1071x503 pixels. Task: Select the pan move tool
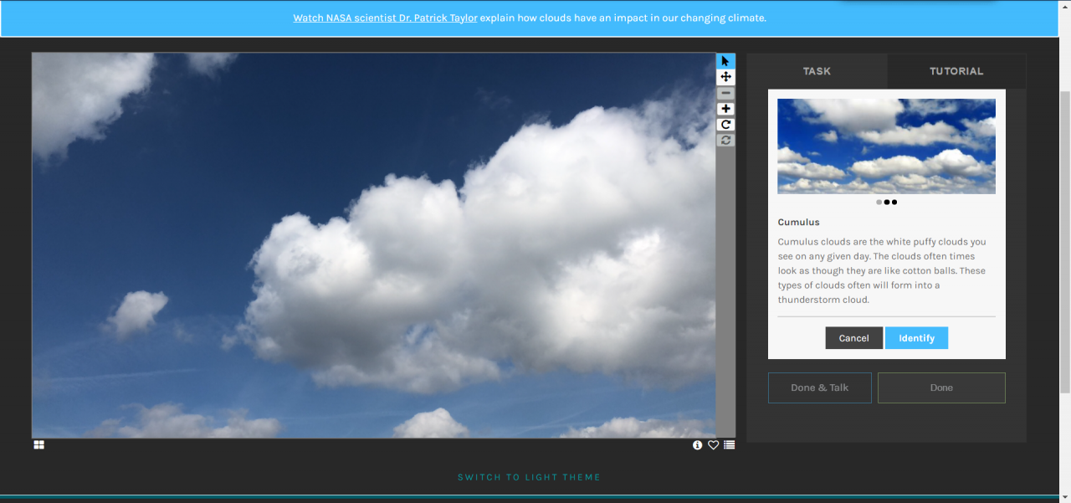725,77
